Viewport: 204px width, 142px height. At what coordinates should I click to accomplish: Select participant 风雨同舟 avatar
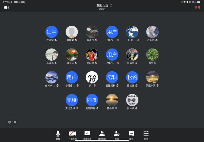(92, 100)
